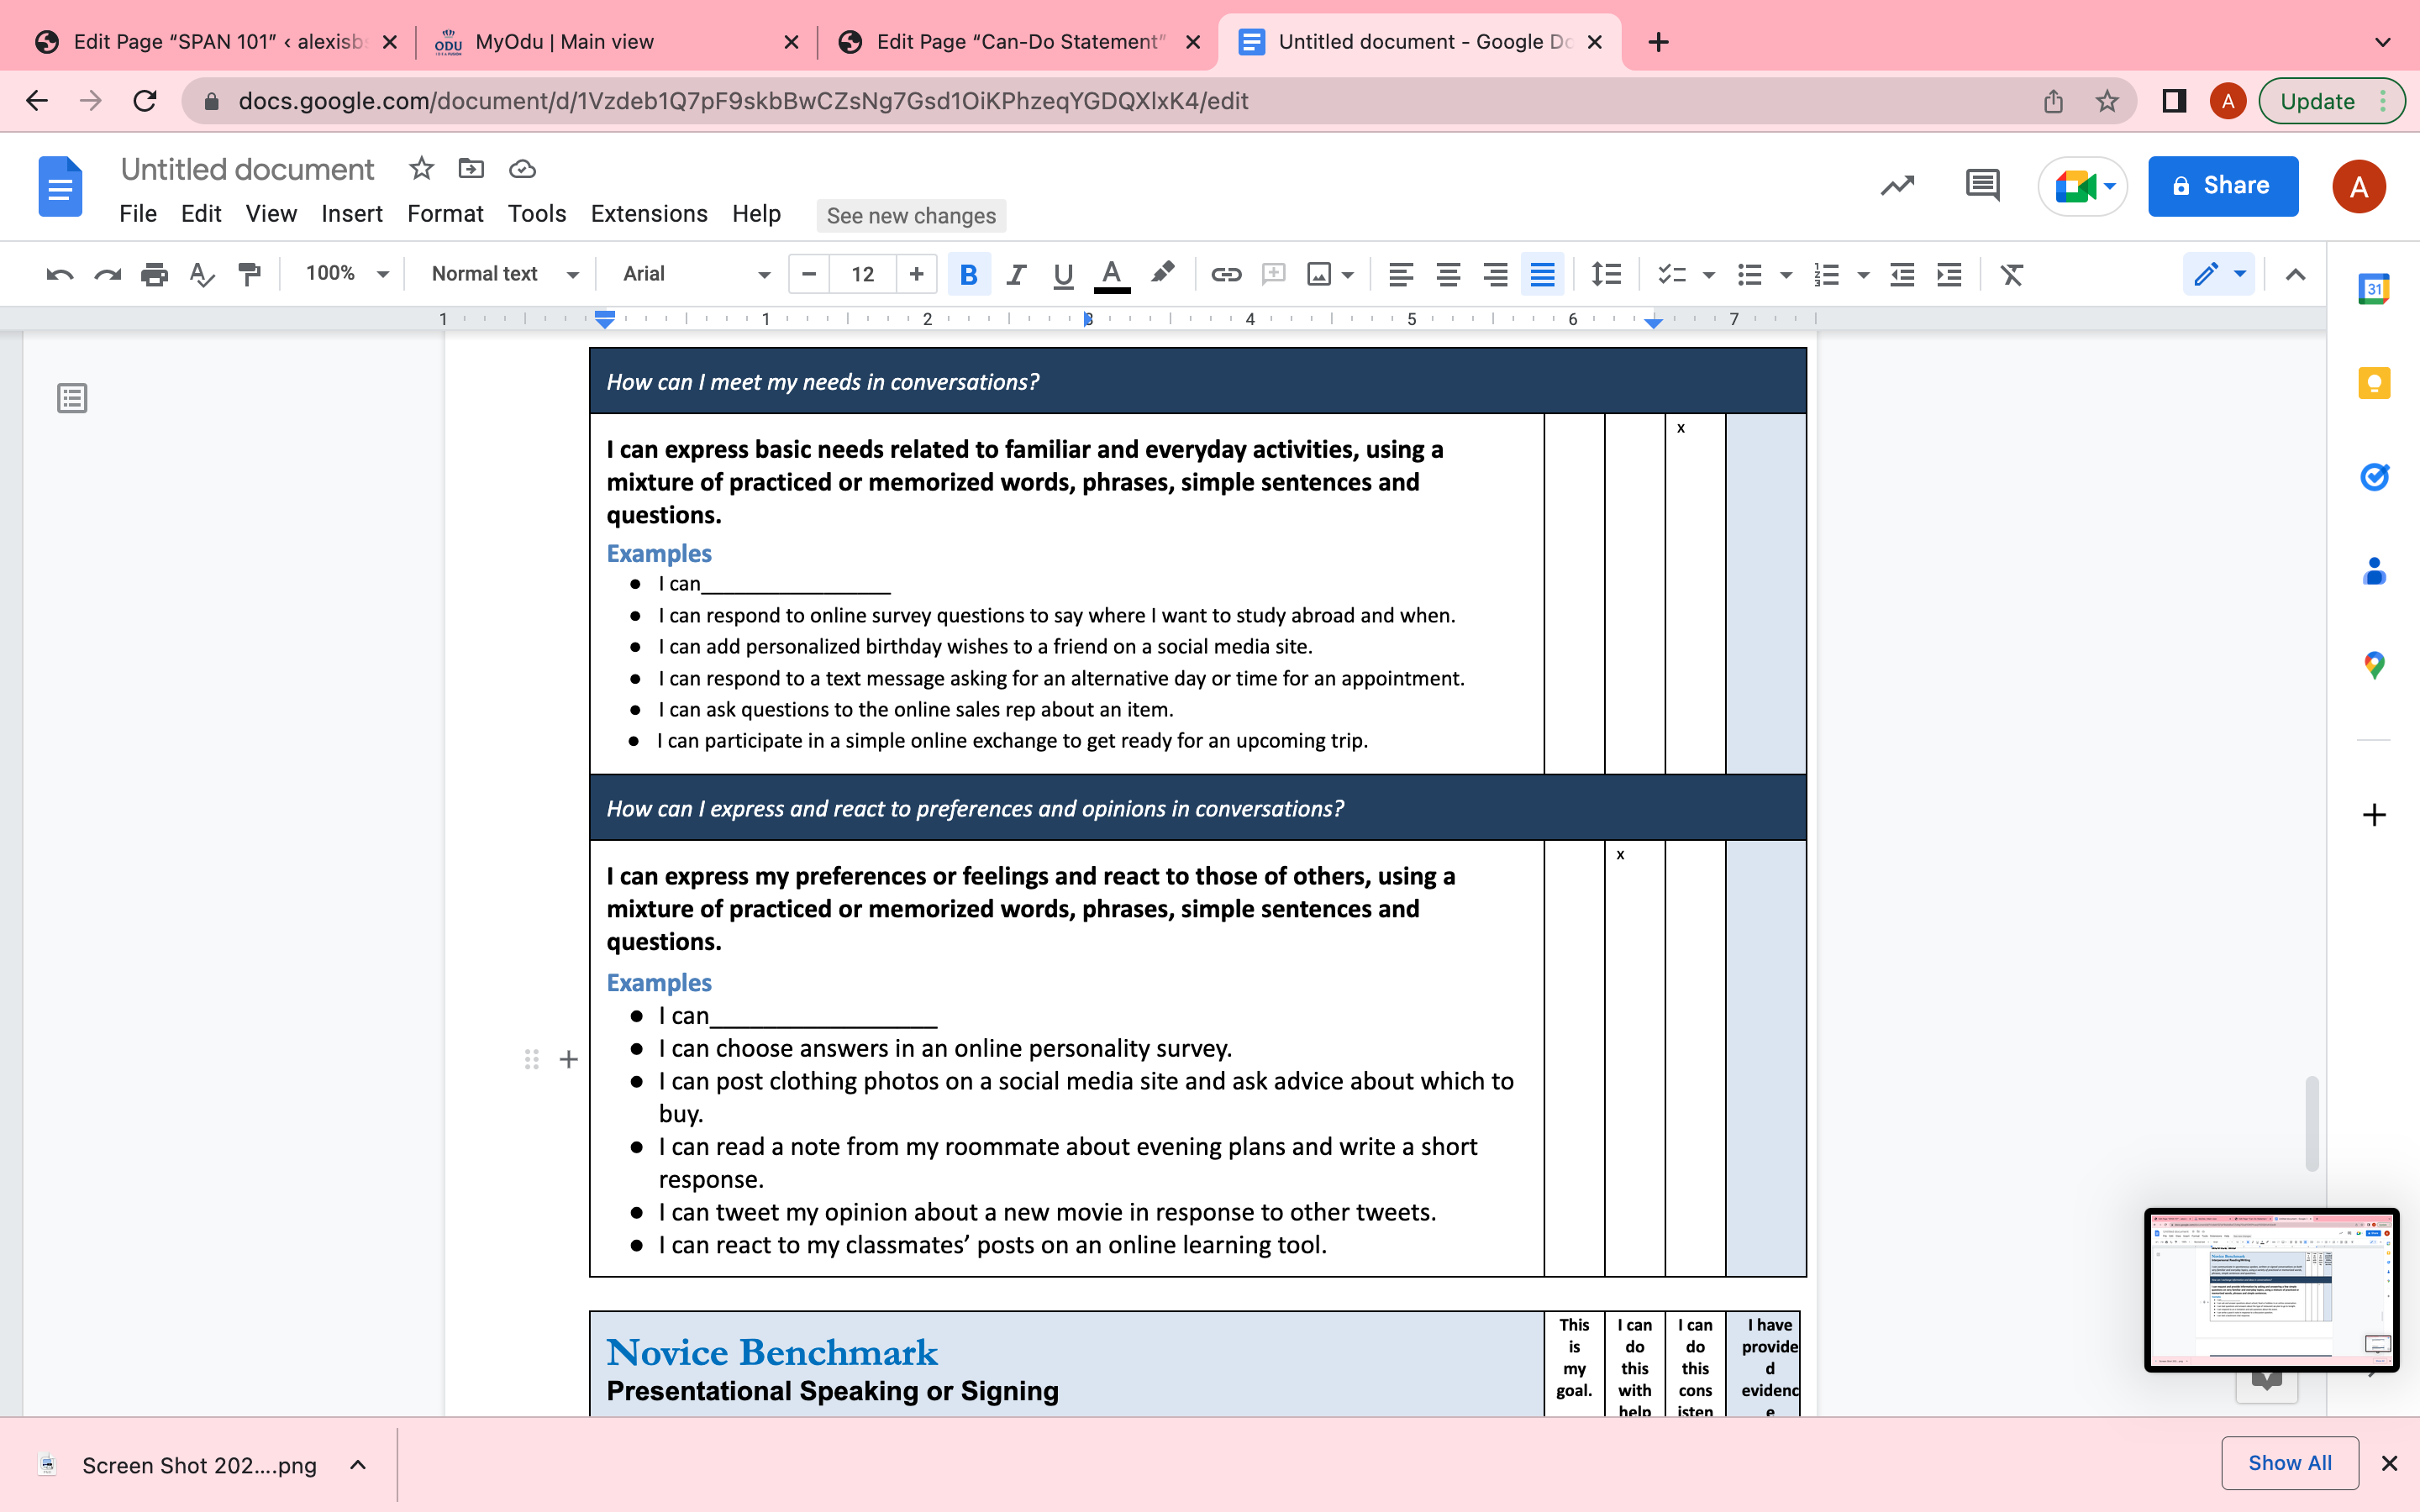This screenshot has width=2420, height=1512.
Task: Open the Arial font dropdown
Action: [696, 274]
